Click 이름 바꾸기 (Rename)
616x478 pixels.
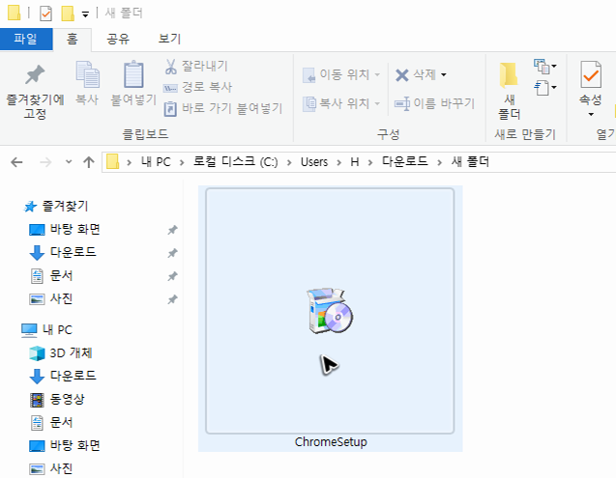point(434,103)
